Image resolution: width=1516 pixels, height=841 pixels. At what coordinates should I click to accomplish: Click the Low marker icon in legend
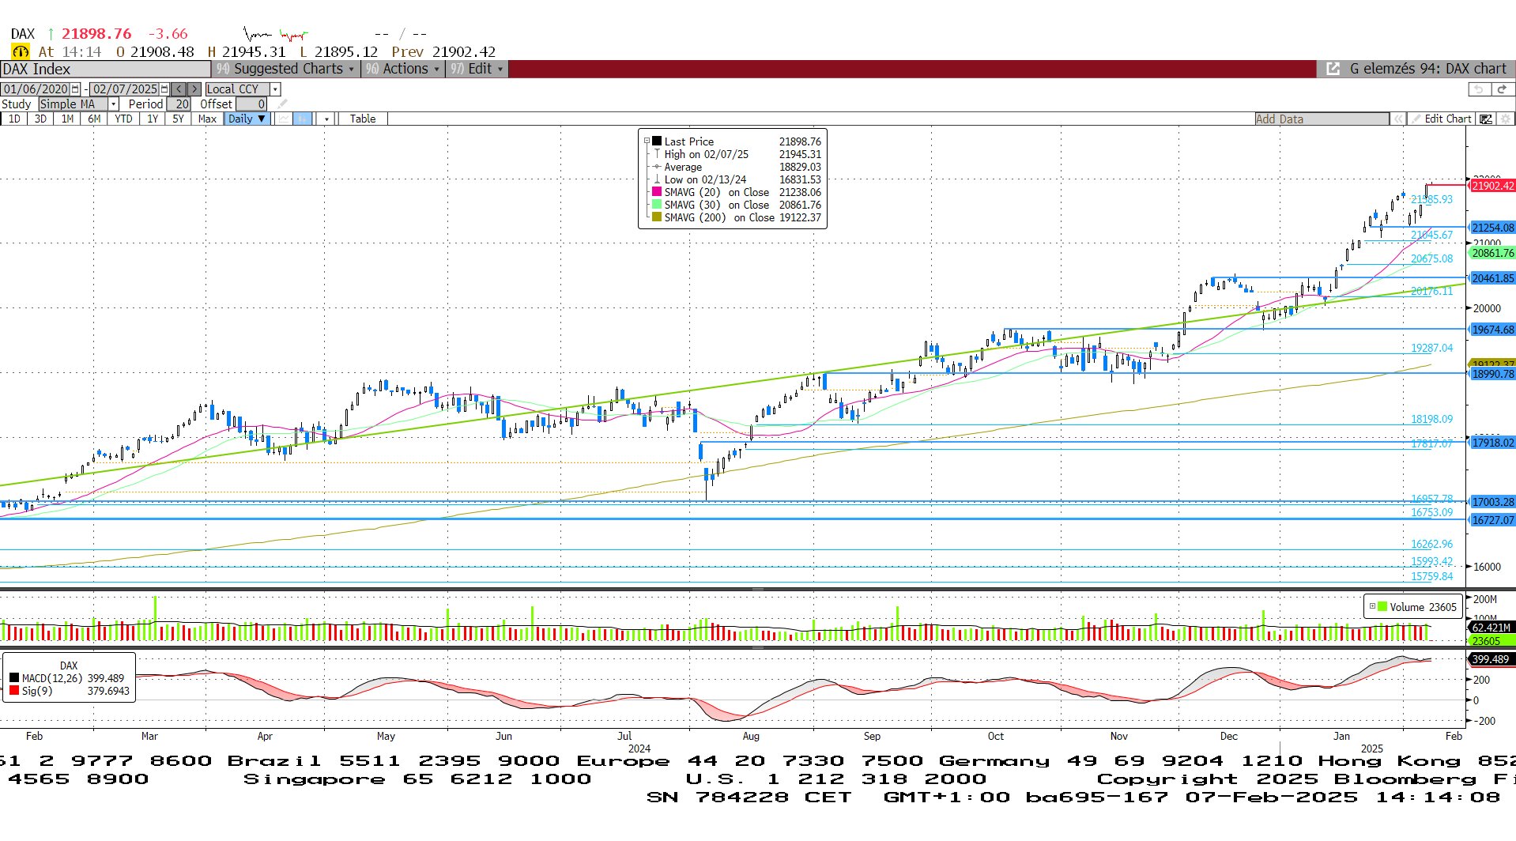[x=656, y=179]
